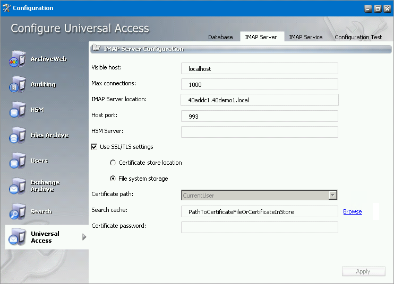Focus the Certificate password field
This screenshot has height=284, width=394.
[x=260, y=227]
